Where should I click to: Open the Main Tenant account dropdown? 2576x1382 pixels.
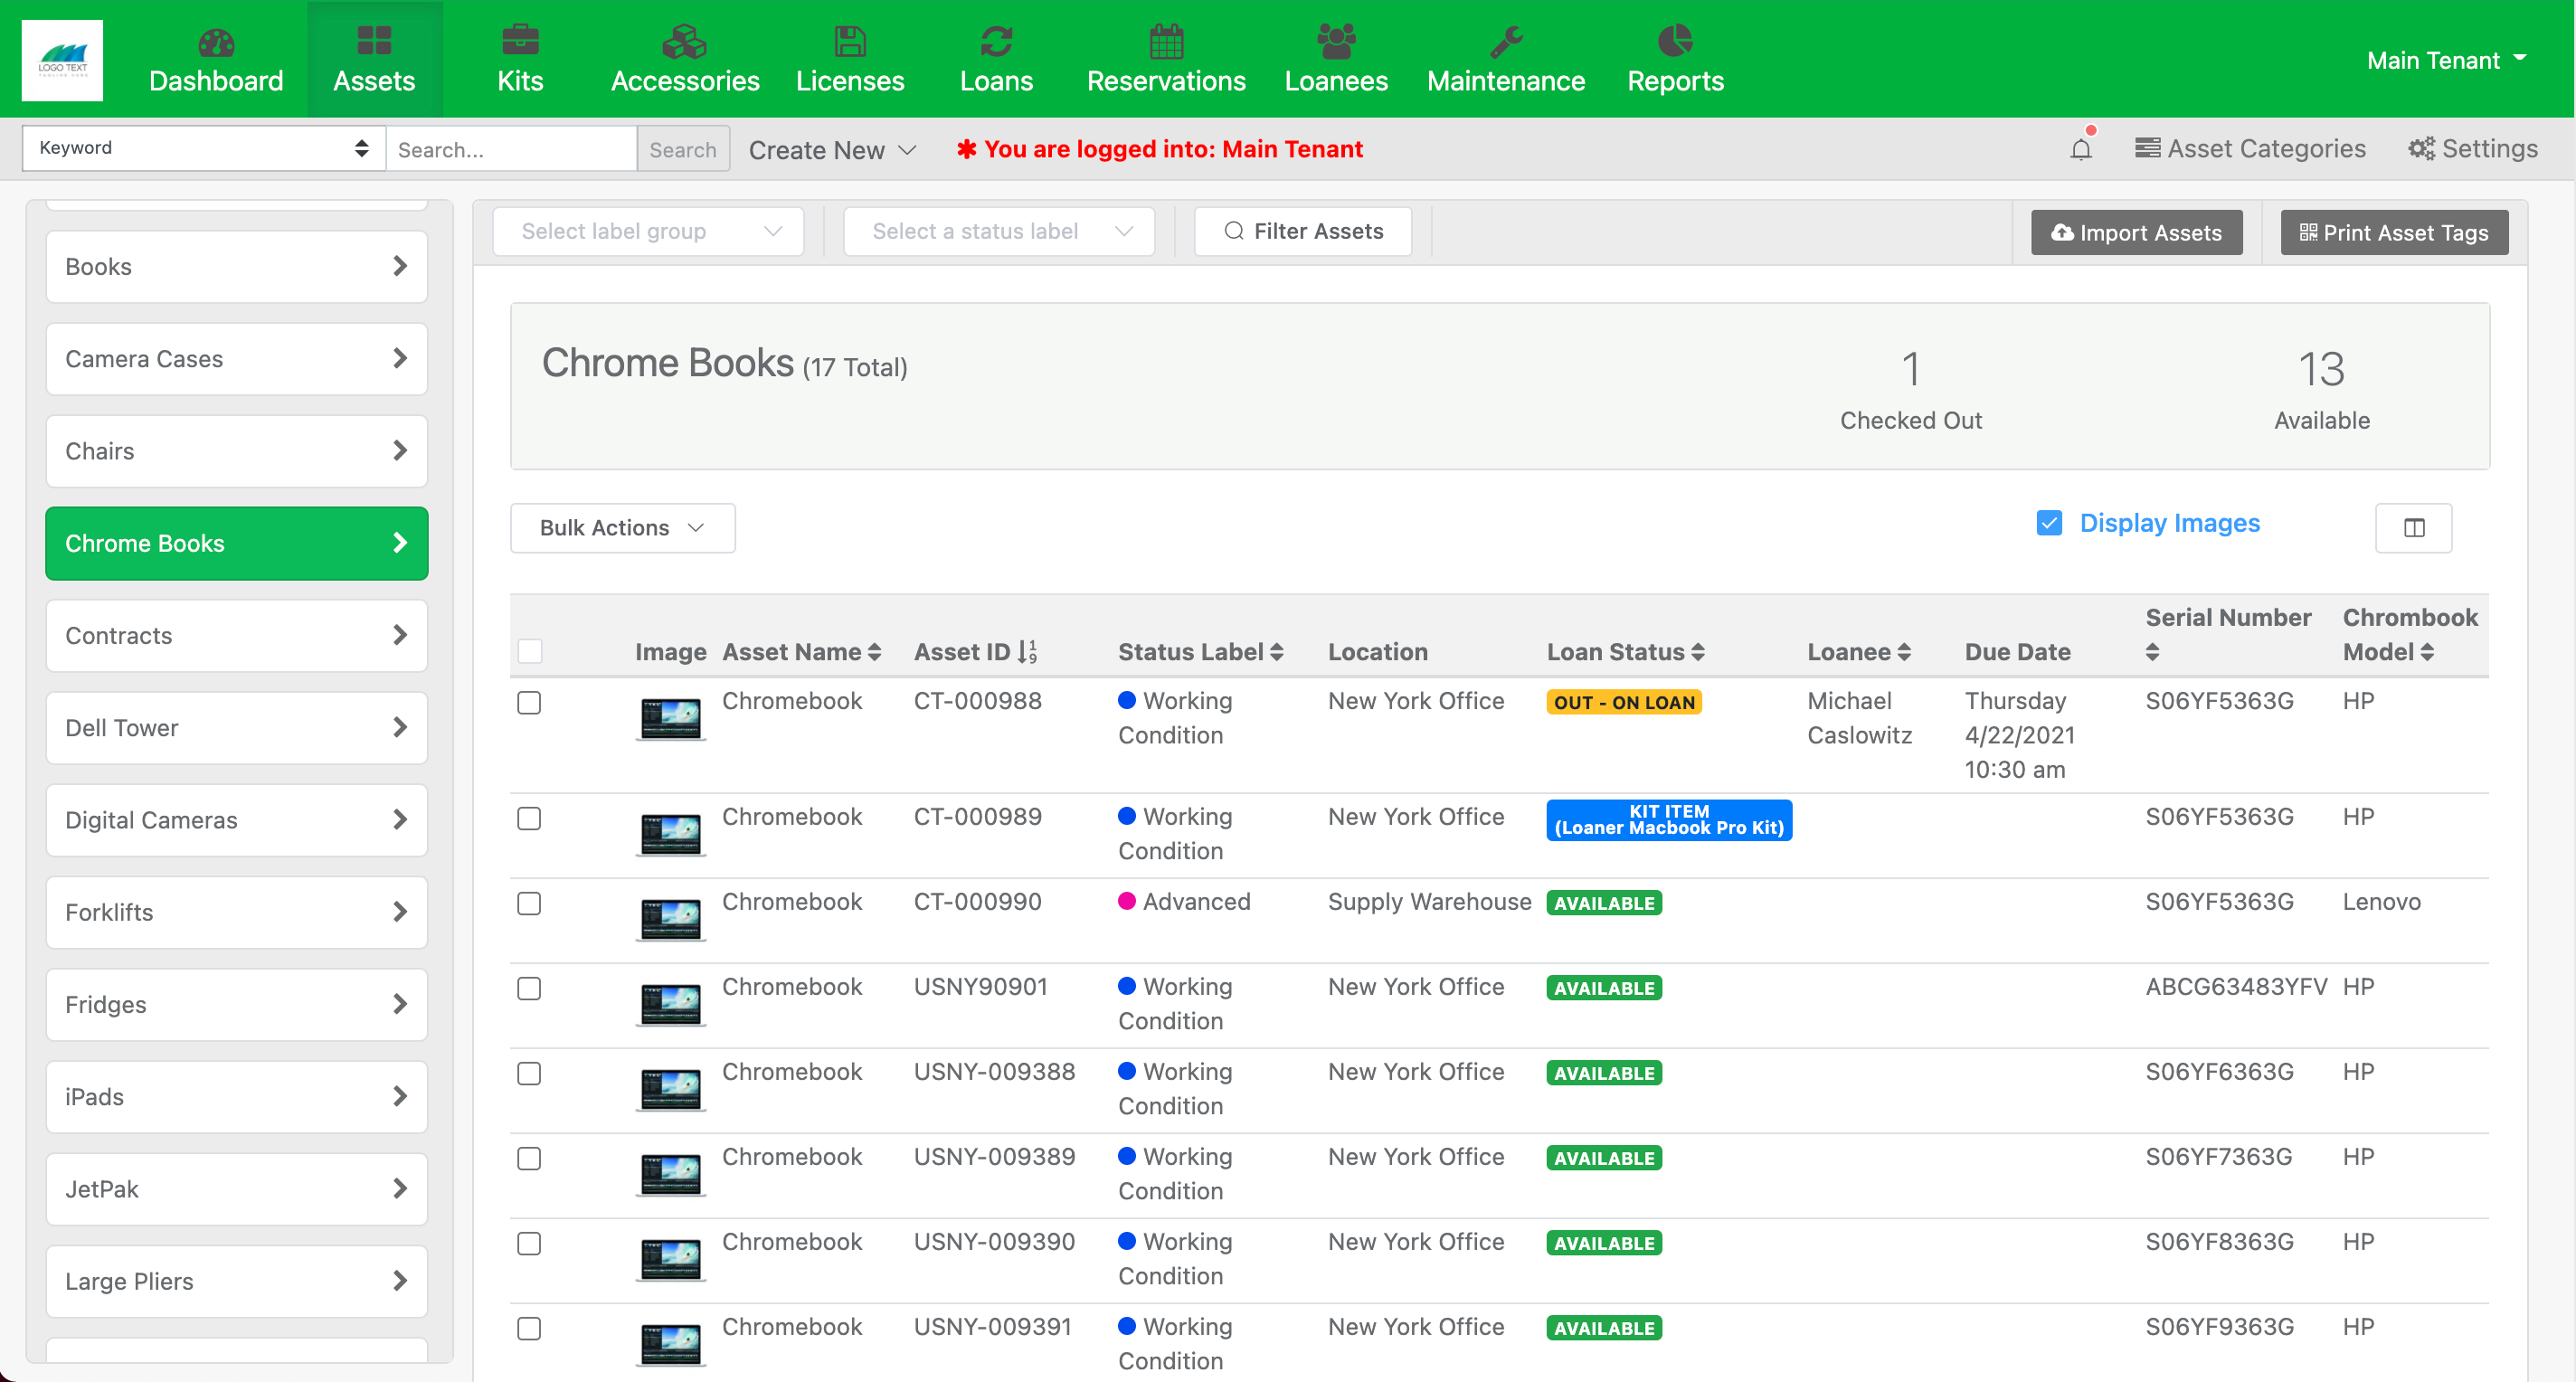pos(2445,60)
